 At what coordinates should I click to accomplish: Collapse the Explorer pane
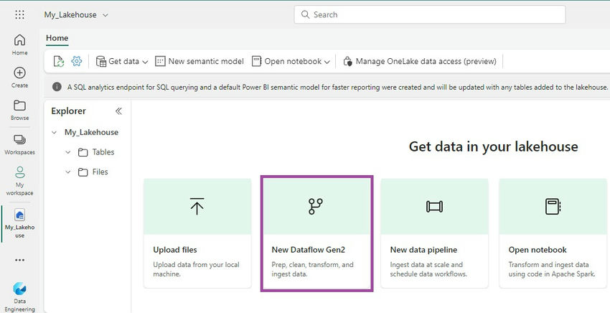click(118, 111)
